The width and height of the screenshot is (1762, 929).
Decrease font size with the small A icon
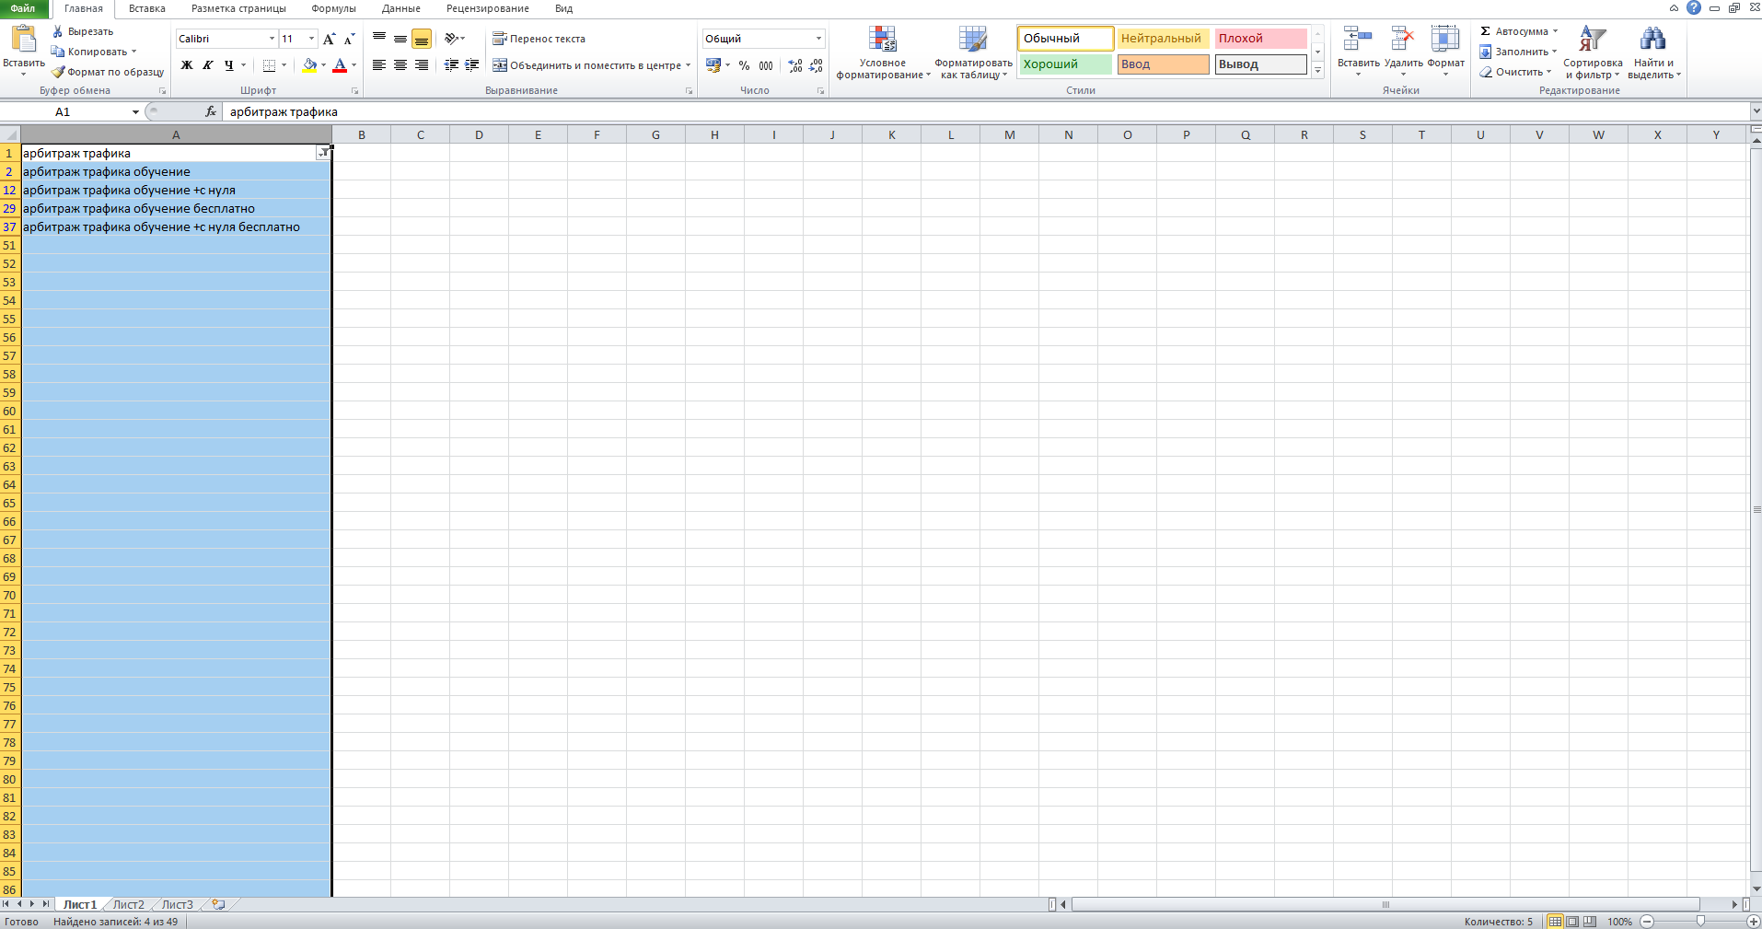click(349, 39)
